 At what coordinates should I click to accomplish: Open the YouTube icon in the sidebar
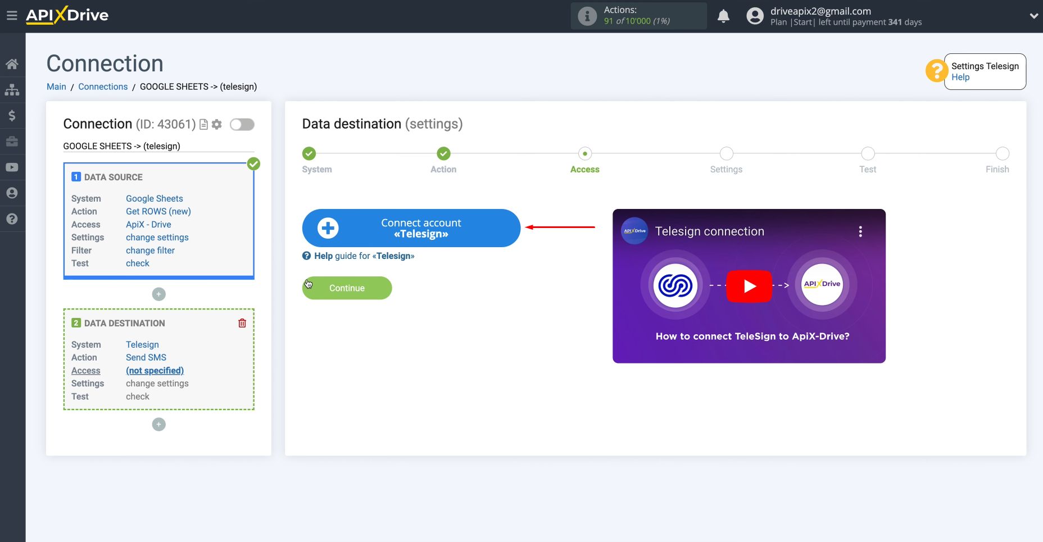[12, 167]
